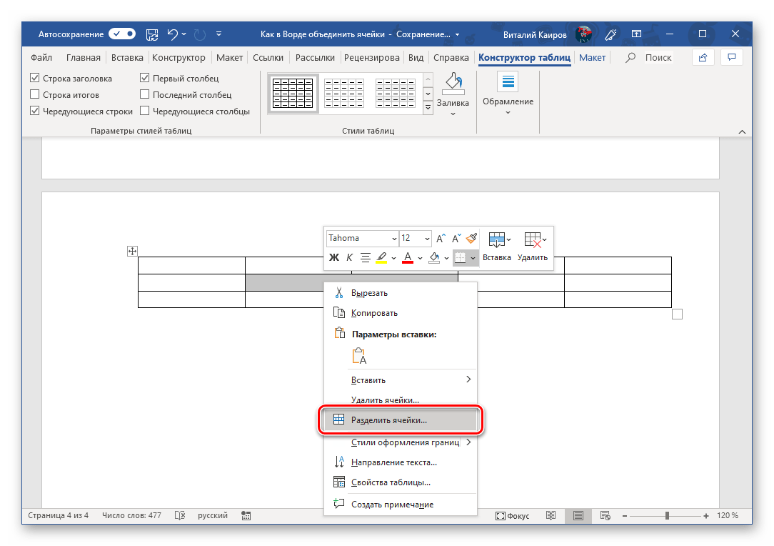Uncheck Первый столбец checkbox
This screenshot has height=546, width=774.
145,78
